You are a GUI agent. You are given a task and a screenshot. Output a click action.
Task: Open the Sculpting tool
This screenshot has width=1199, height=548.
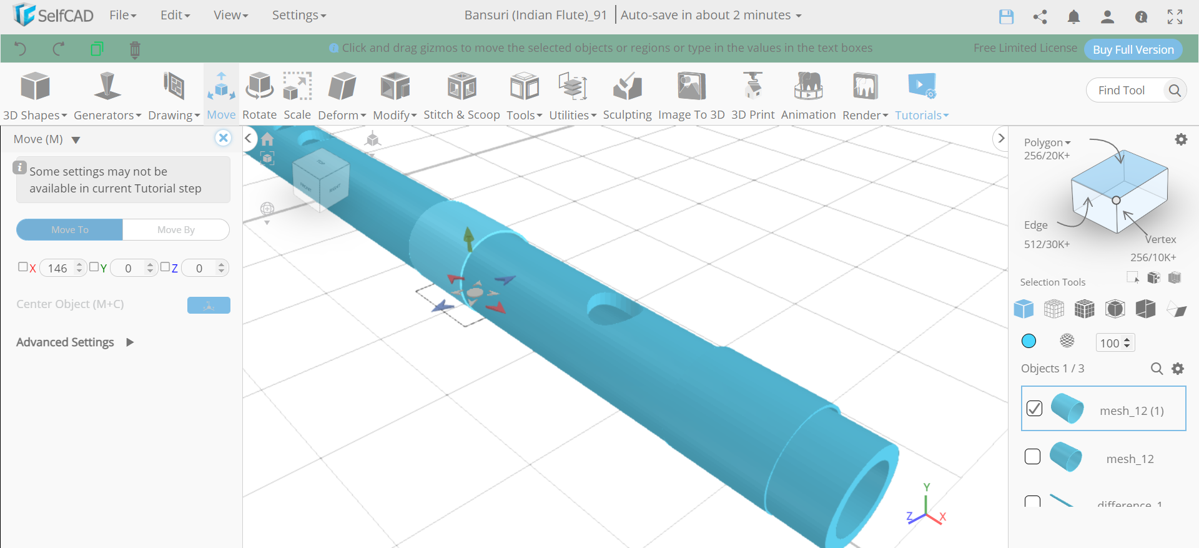pyautogui.click(x=627, y=96)
